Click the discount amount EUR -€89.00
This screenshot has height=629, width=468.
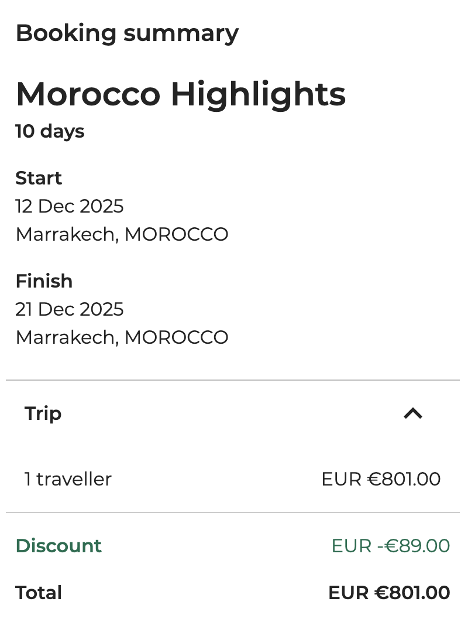click(390, 546)
